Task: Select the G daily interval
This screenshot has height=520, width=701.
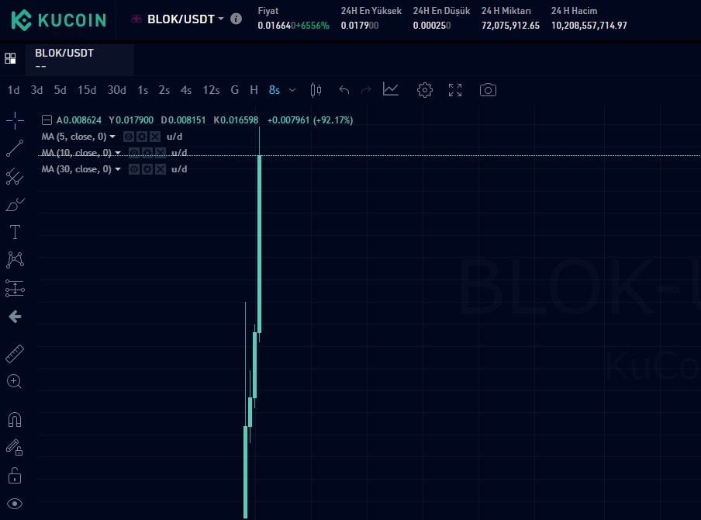Action: [x=235, y=90]
